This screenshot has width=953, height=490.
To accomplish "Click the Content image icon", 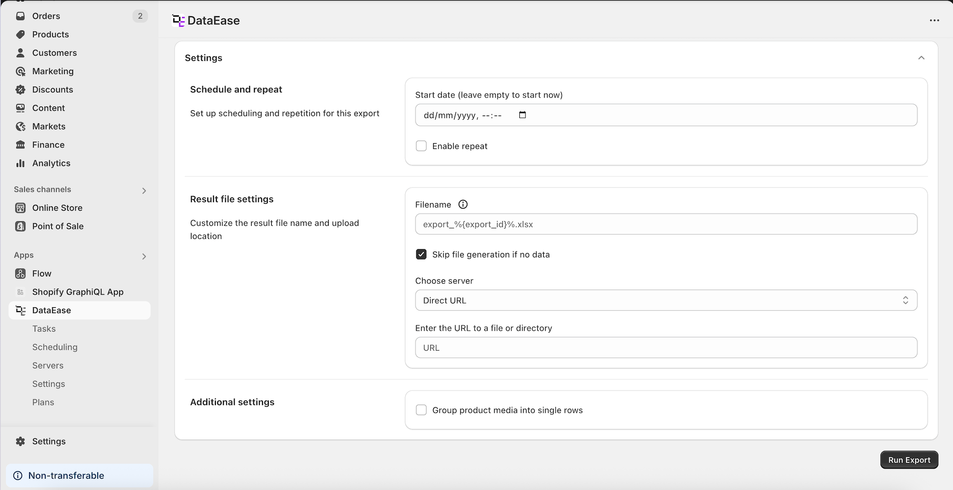I will click(x=20, y=108).
